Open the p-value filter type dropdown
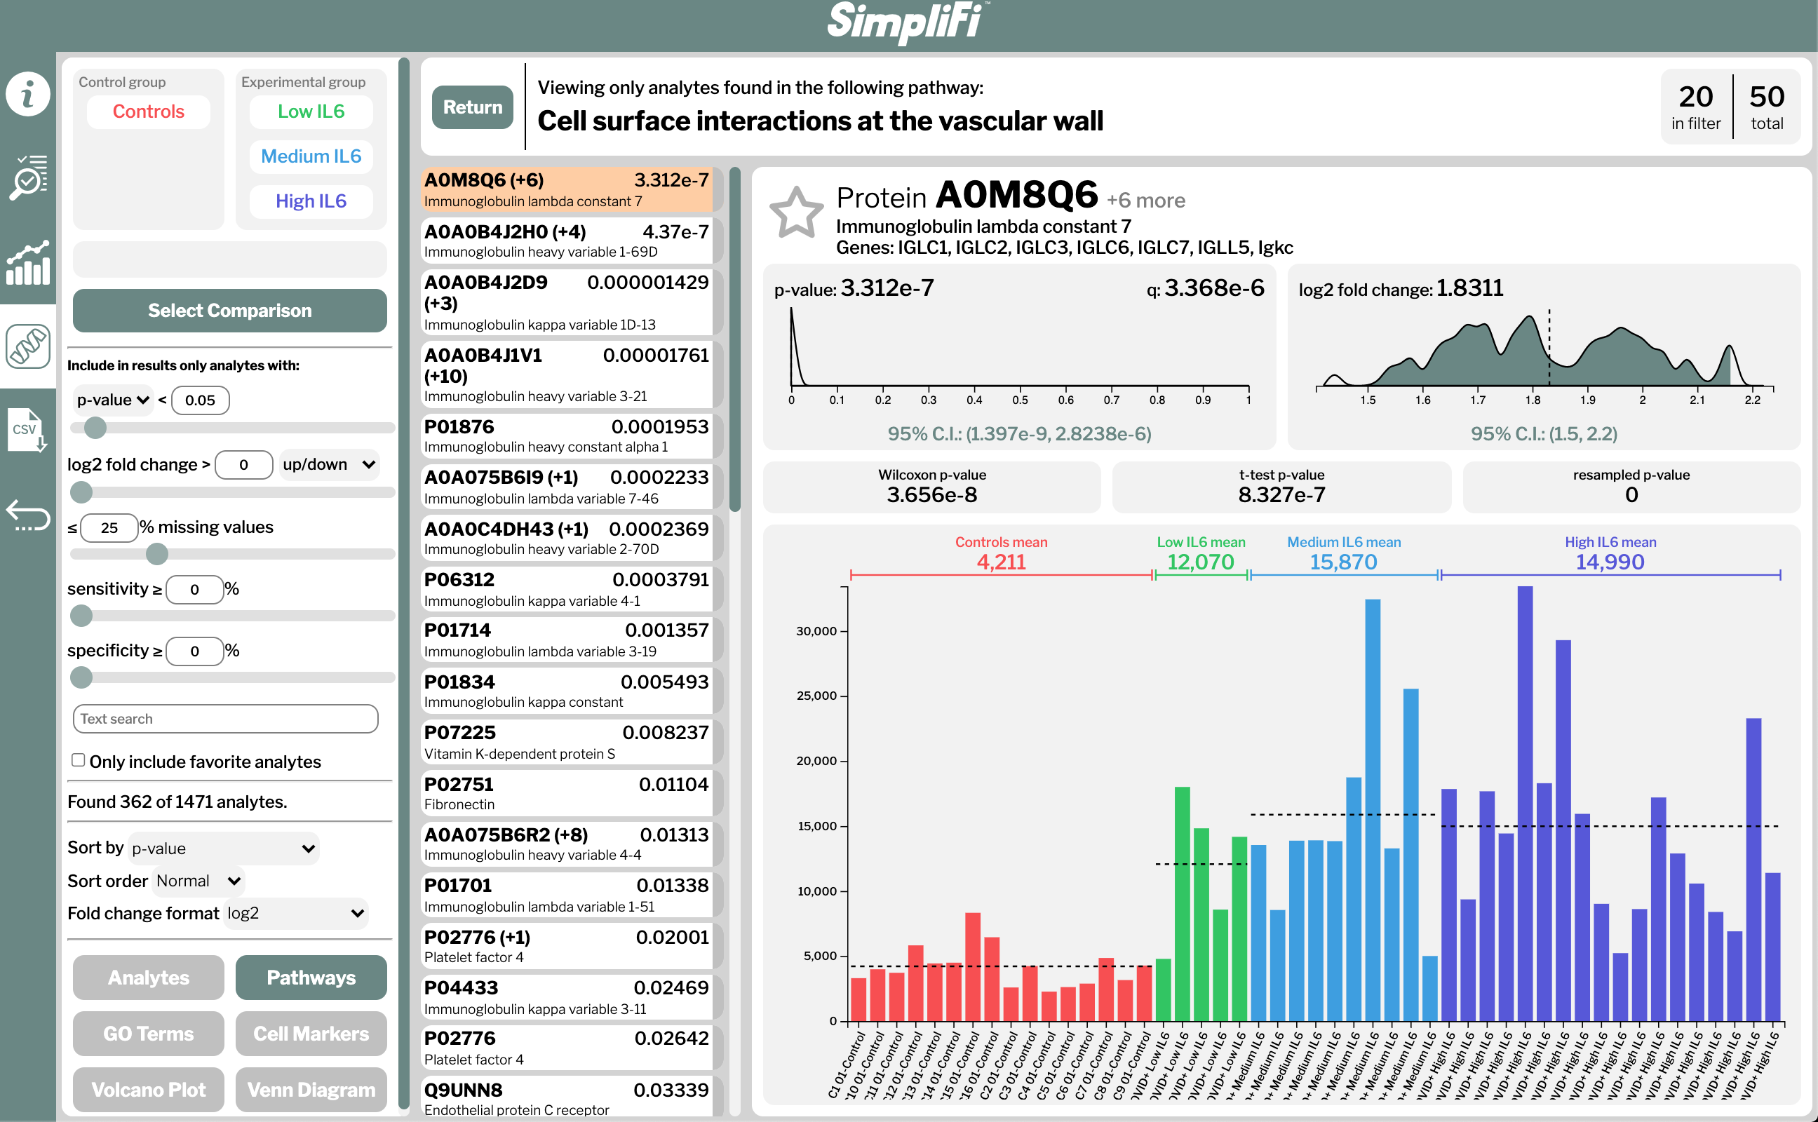This screenshot has width=1818, height=1122. pyautogui.click(x=113, y=400)
